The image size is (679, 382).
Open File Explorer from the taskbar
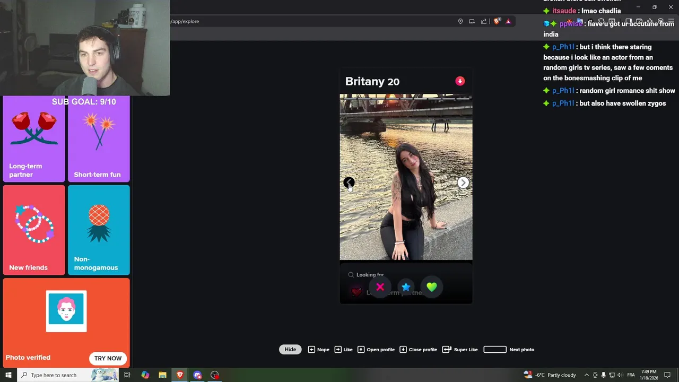click(162, 375)
